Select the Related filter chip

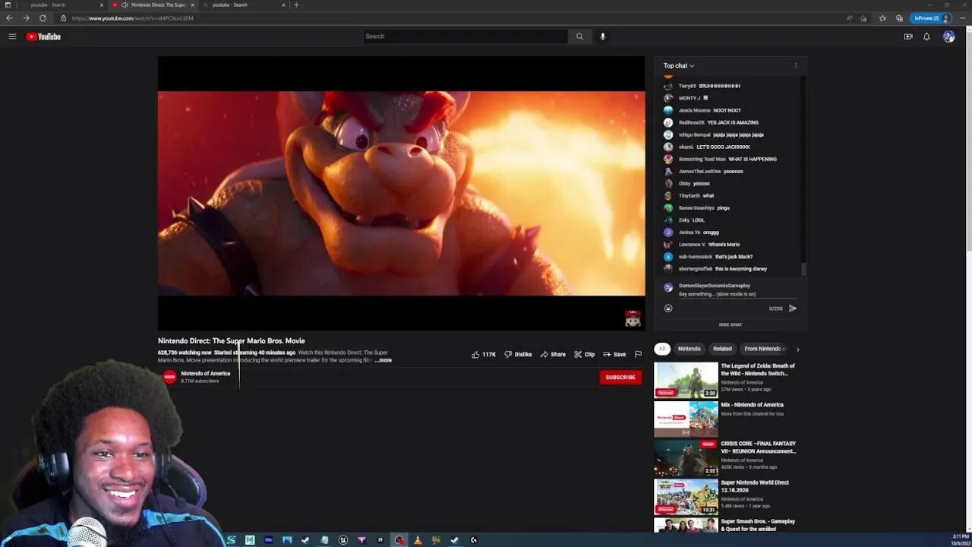(x=722, y=349)
